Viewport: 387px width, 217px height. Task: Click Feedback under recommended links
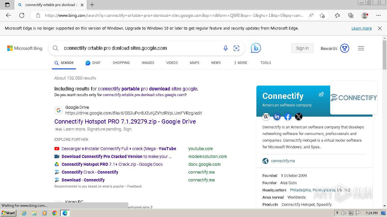click(135, 186)
